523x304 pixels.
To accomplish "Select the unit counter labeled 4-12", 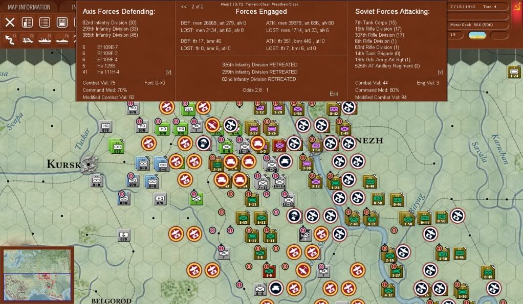I will tap(388, 291).
